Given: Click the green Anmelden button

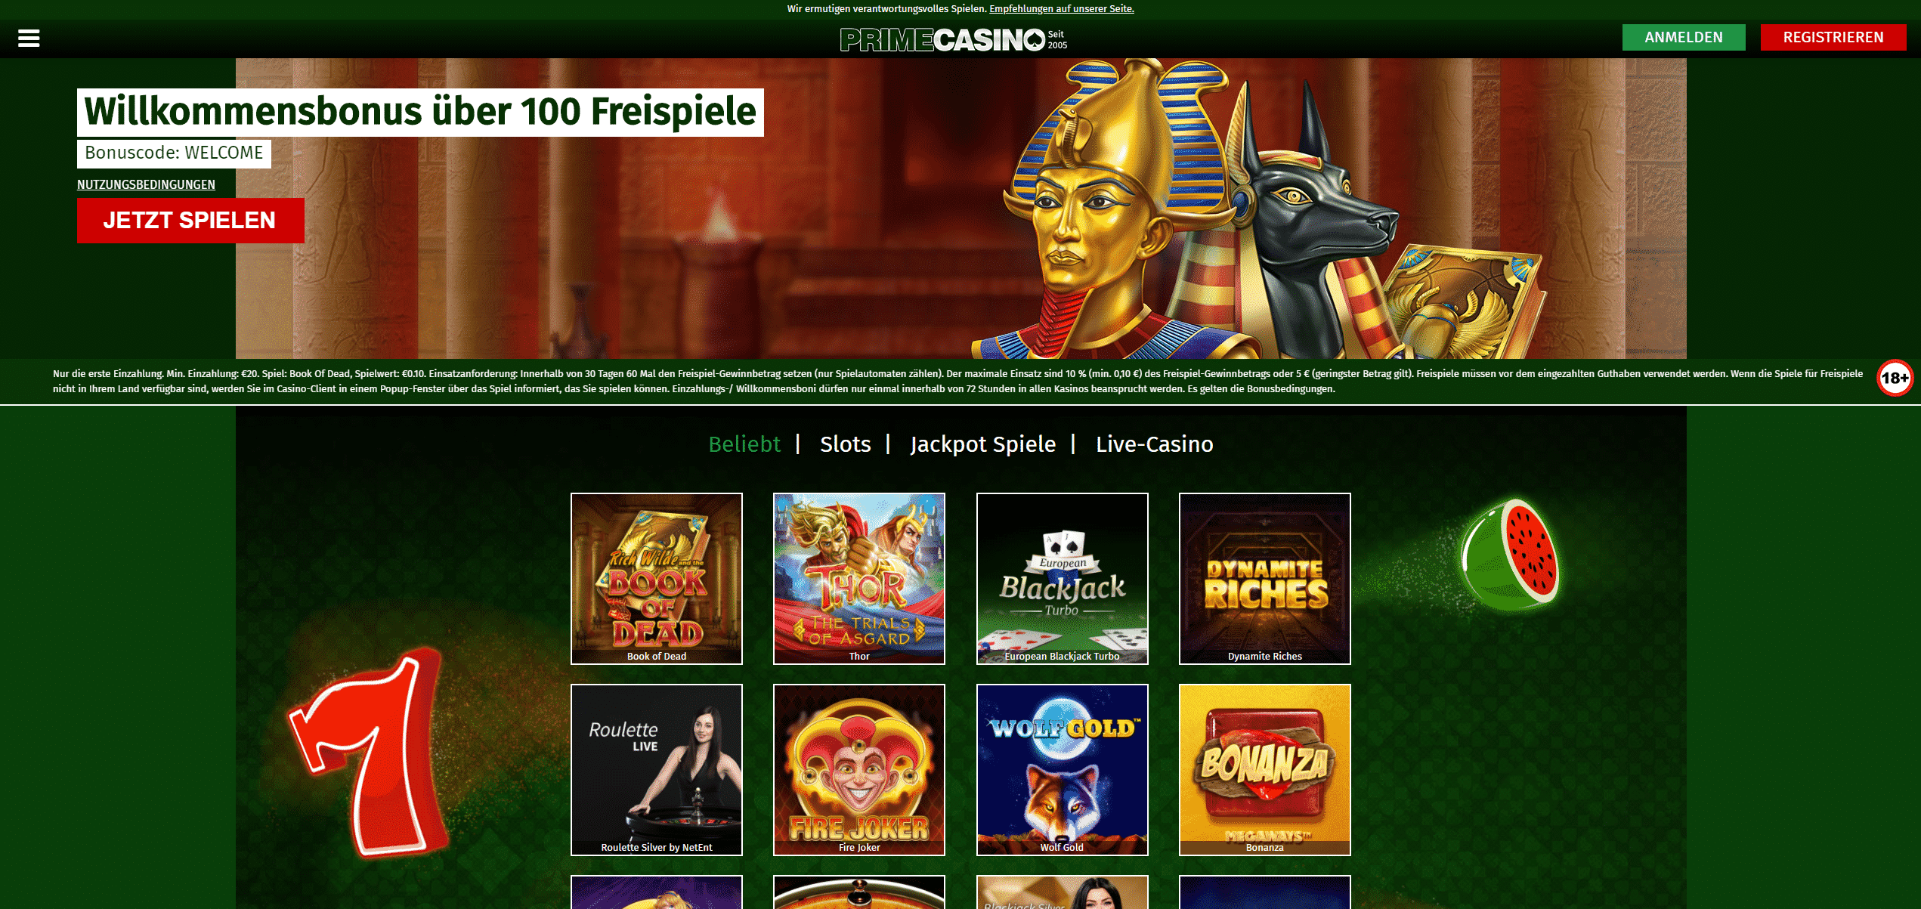Looking at the screenshot, I should tap(1684, 37).
